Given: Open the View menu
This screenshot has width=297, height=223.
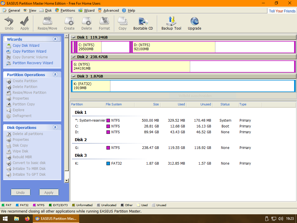Looking at the screenshot, I should point(30,10).
